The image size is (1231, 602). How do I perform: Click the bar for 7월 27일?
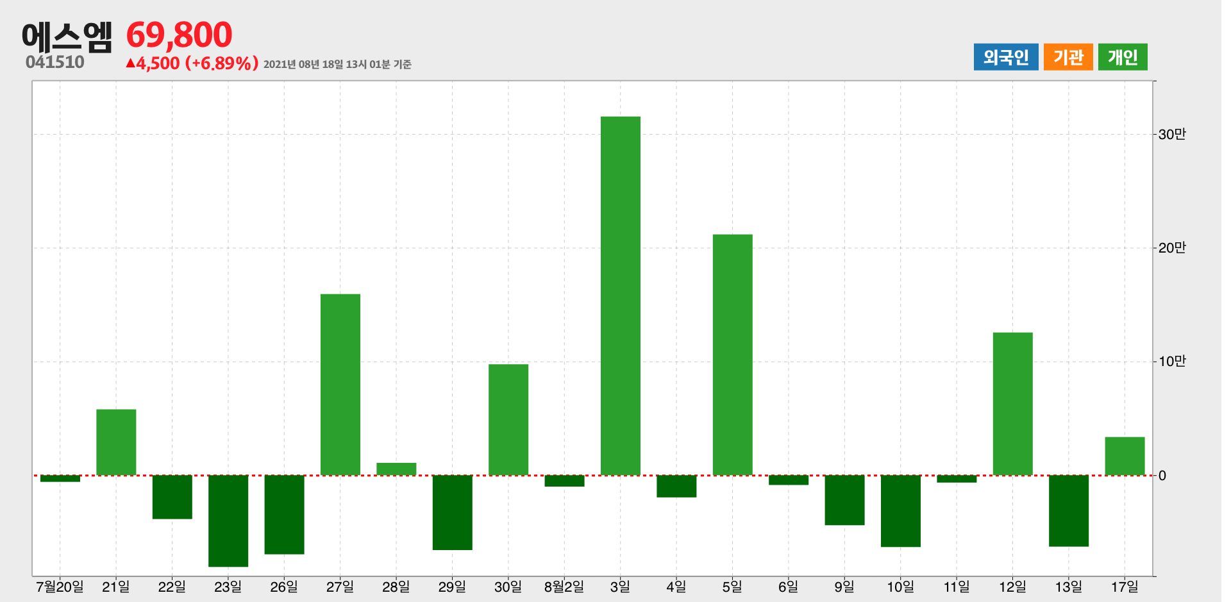click(340, 385)
